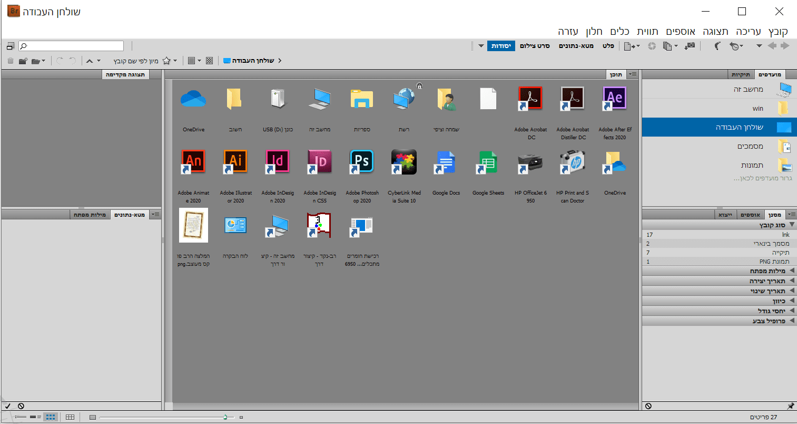797x424 pixels.
Task: Open the Edit (עריכה) menu
Action: [748, 32]
